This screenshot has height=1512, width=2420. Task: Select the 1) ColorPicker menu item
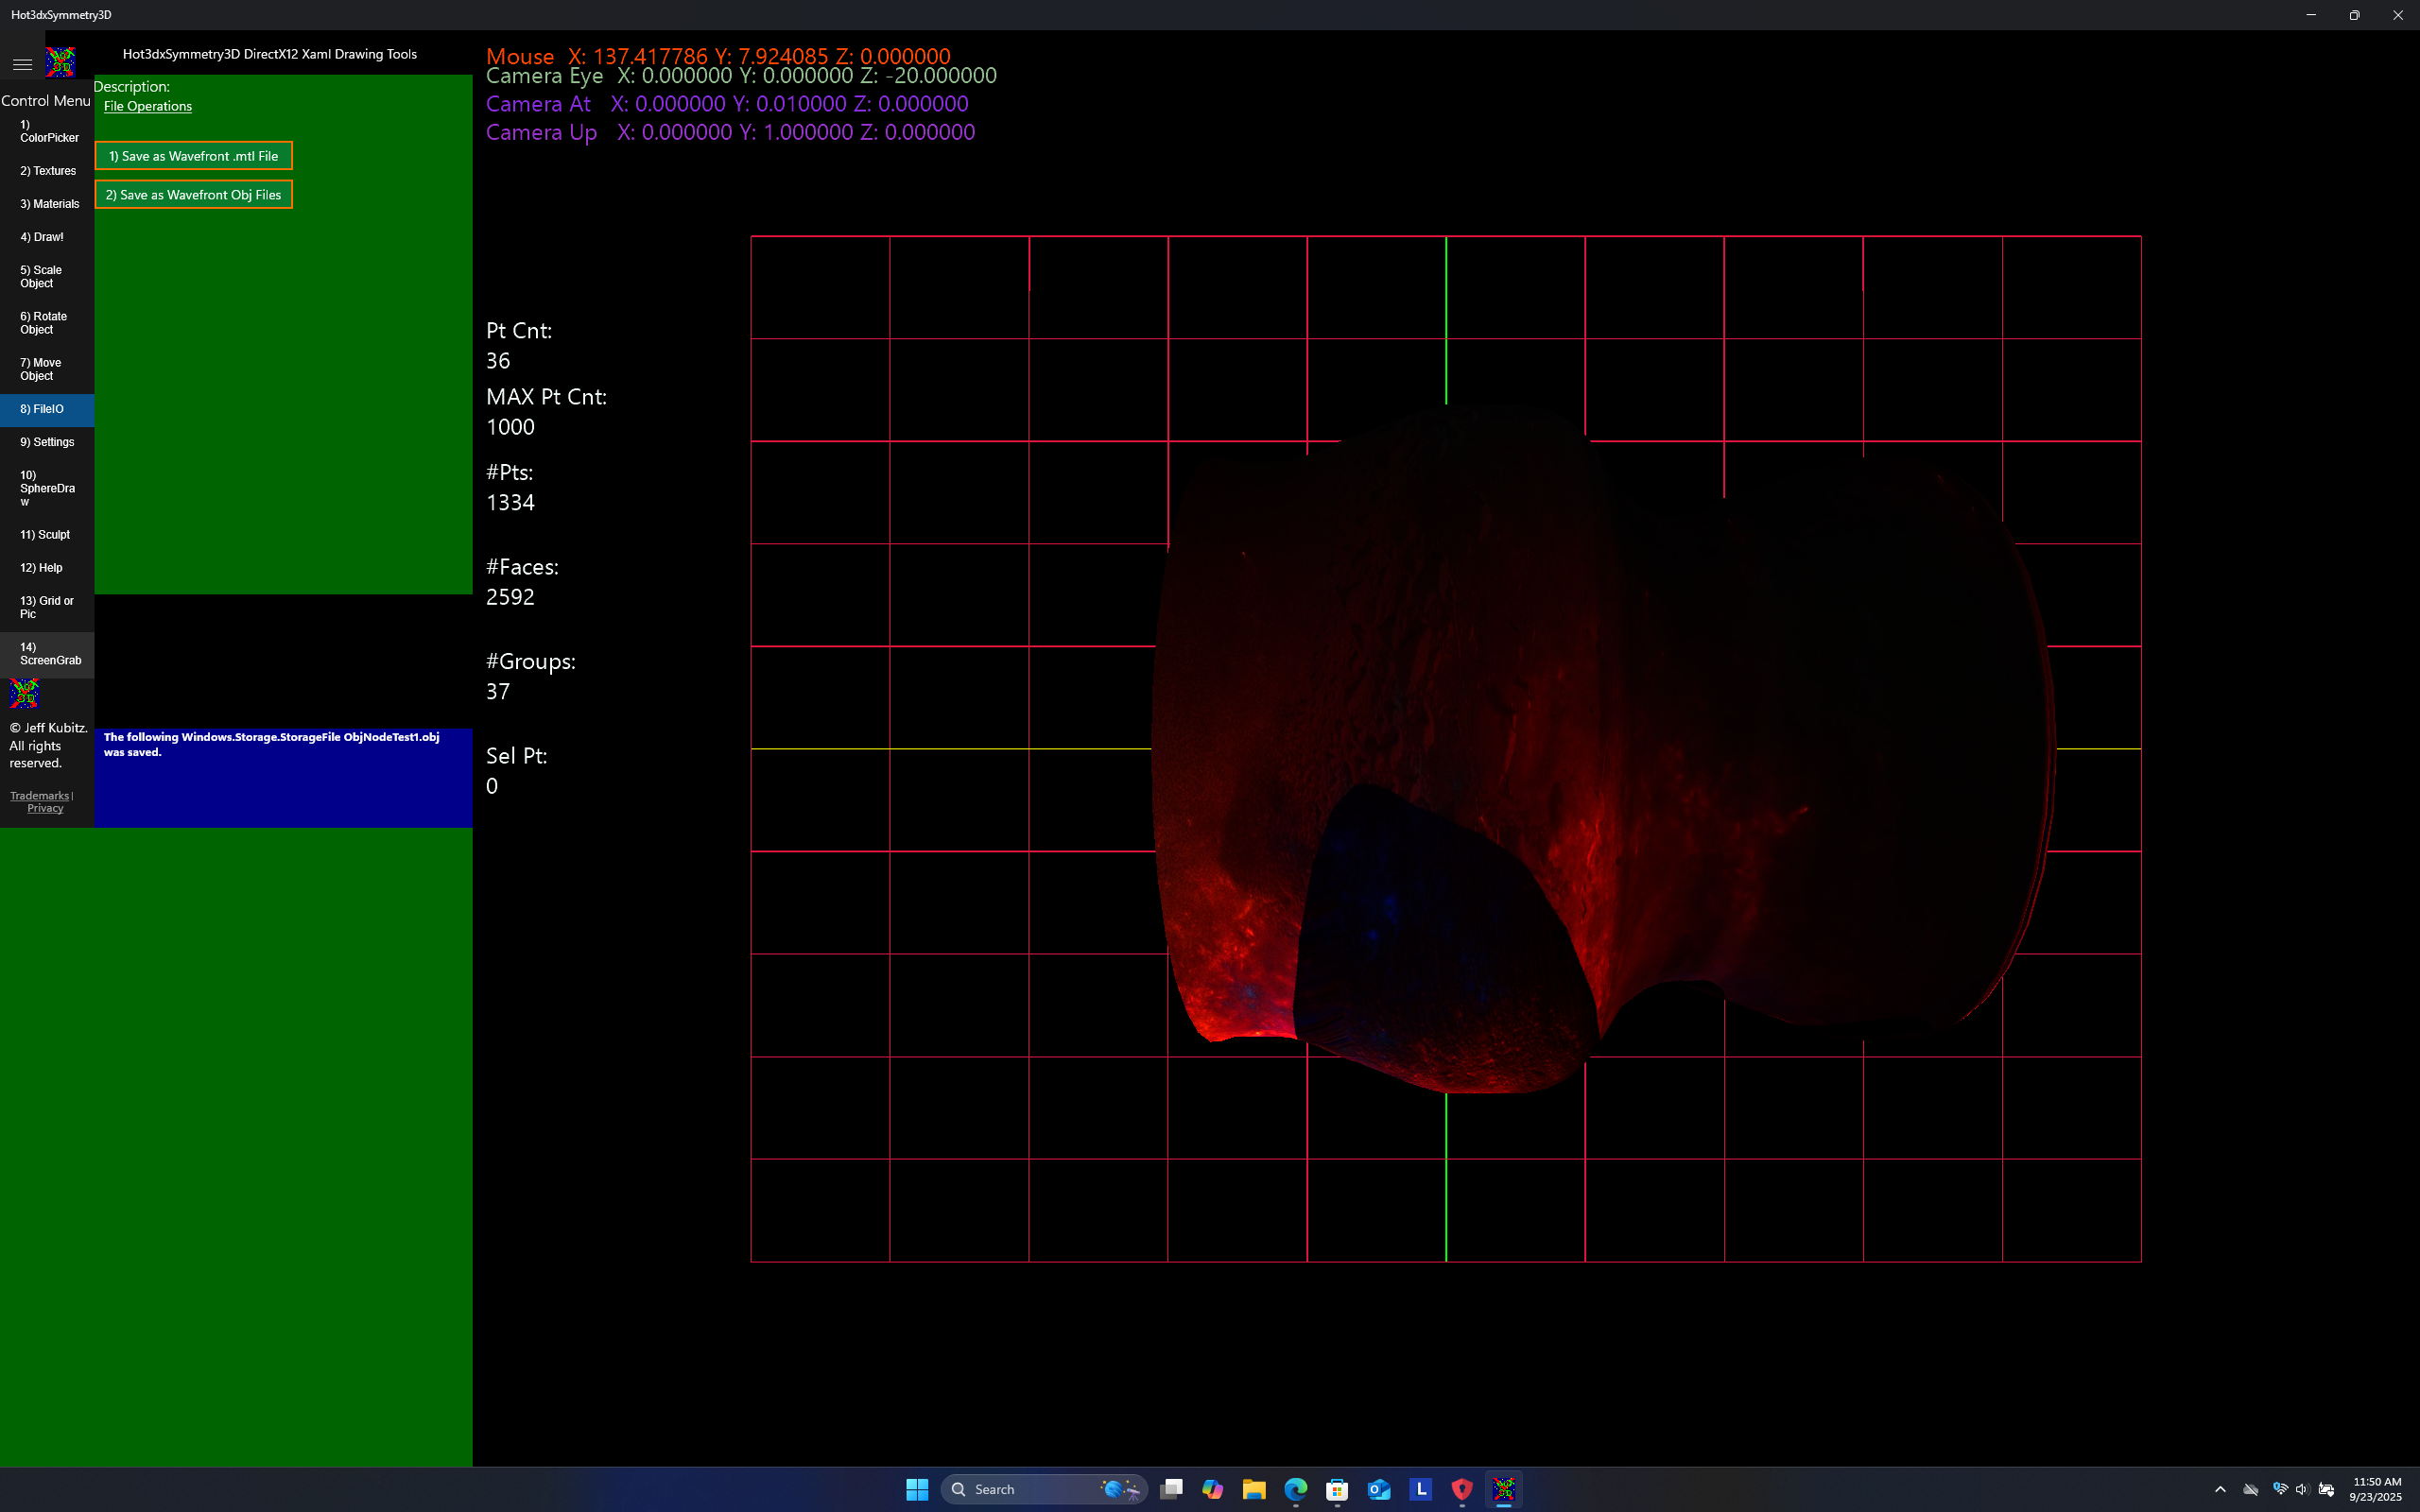pos(47,131)
